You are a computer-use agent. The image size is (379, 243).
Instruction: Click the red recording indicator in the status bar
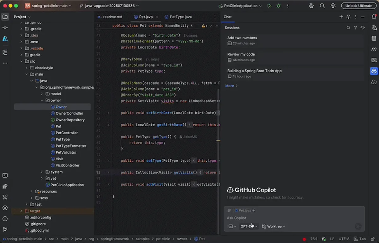(x=304, y=239)
